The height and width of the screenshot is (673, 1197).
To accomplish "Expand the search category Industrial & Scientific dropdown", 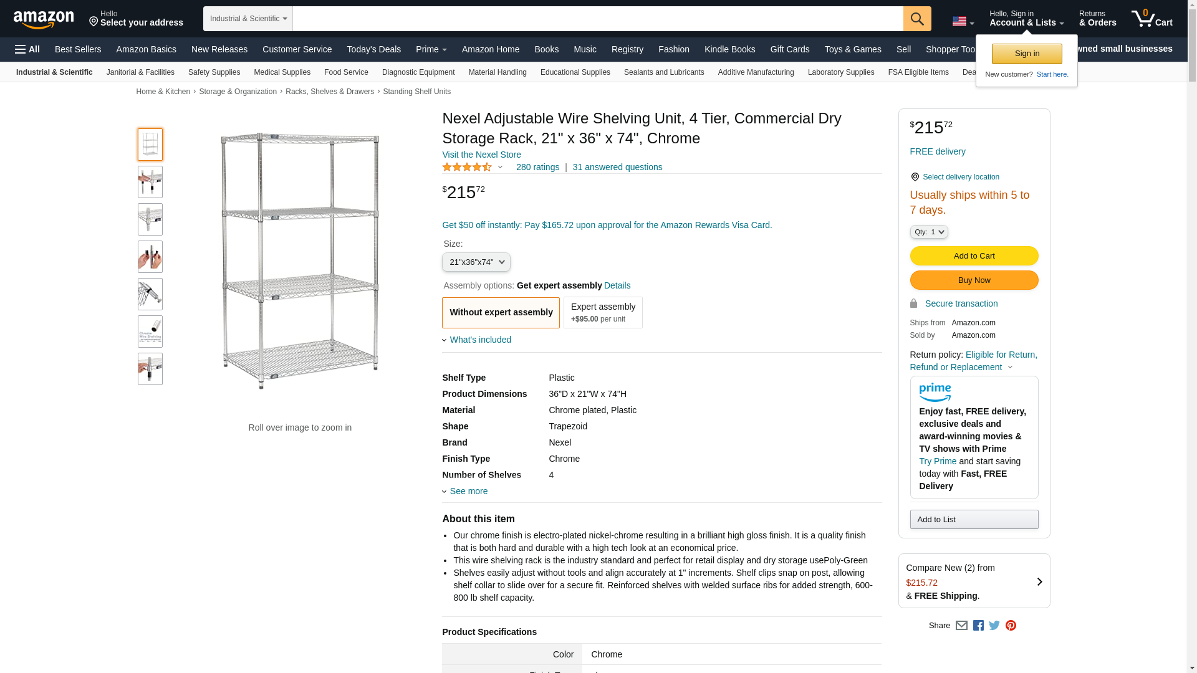I will [x=248, y=19].
